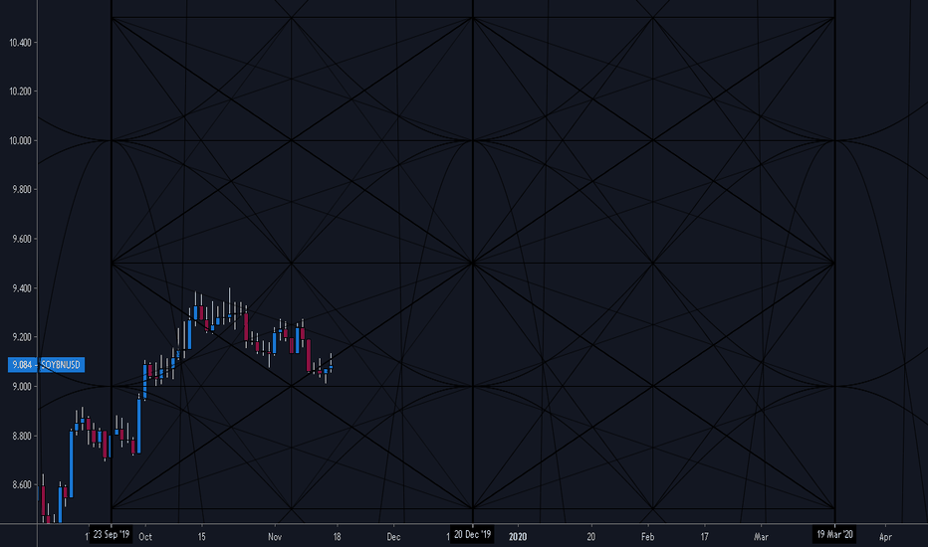The height and width of the screenshot is (547, 928).
Task: Click the 9.084 SOYBNUSD price label
Action: [46, 364]
